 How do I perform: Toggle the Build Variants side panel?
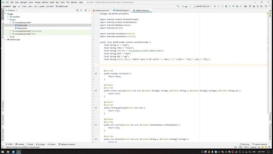pyautogui.click(x=3, y=135)
